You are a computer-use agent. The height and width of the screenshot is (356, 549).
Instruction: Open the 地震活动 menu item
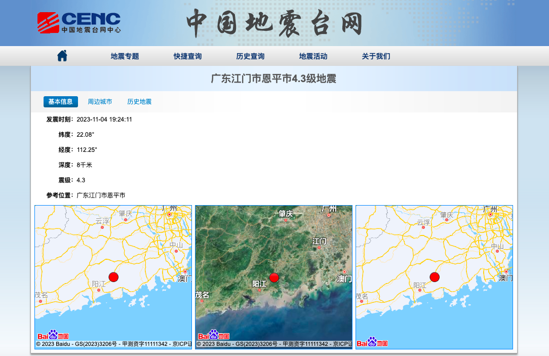coord(313,56)
